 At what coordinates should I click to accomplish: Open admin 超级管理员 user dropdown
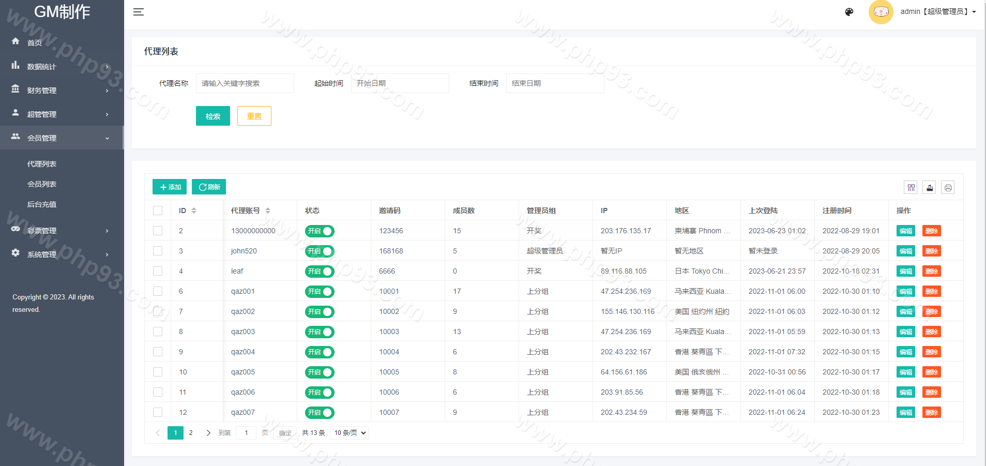pyautogui.click(x=937, y=12)
